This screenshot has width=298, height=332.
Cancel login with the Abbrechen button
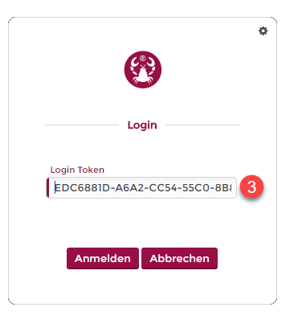(x=179, y=258)
